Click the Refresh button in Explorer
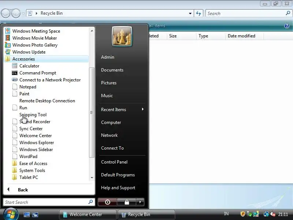 tap(199, 14)
